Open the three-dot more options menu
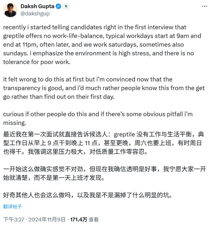Image resolution: width=211 pixels, height=226 pixels. tap(204, 6)
